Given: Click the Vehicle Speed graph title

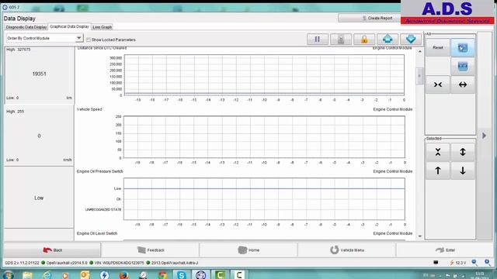Looking at the screenshot, I should coord(89,109).
